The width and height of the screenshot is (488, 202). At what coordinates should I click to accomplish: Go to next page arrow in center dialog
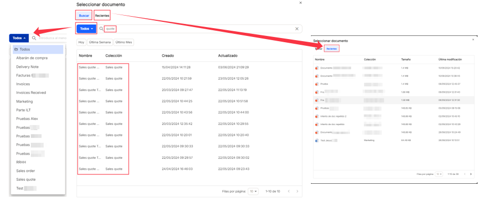click(297, 192)
